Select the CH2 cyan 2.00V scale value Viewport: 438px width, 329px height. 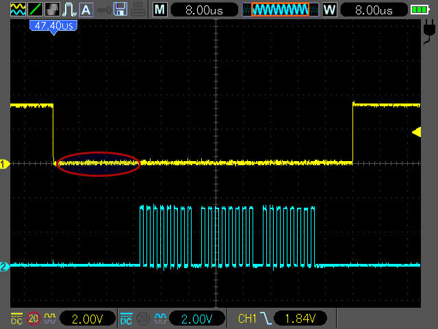(197, 319)
